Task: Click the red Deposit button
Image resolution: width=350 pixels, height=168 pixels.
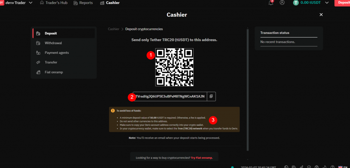Action: click(x=342, y=3)
